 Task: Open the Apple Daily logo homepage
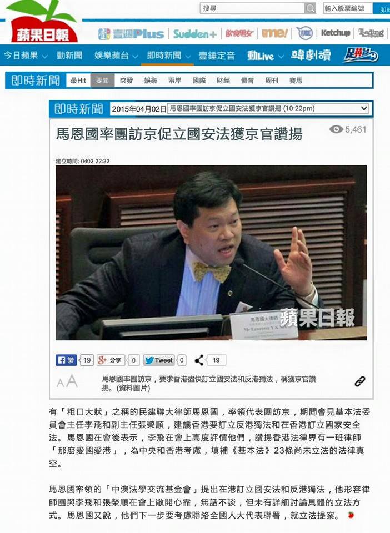[42, 23]
